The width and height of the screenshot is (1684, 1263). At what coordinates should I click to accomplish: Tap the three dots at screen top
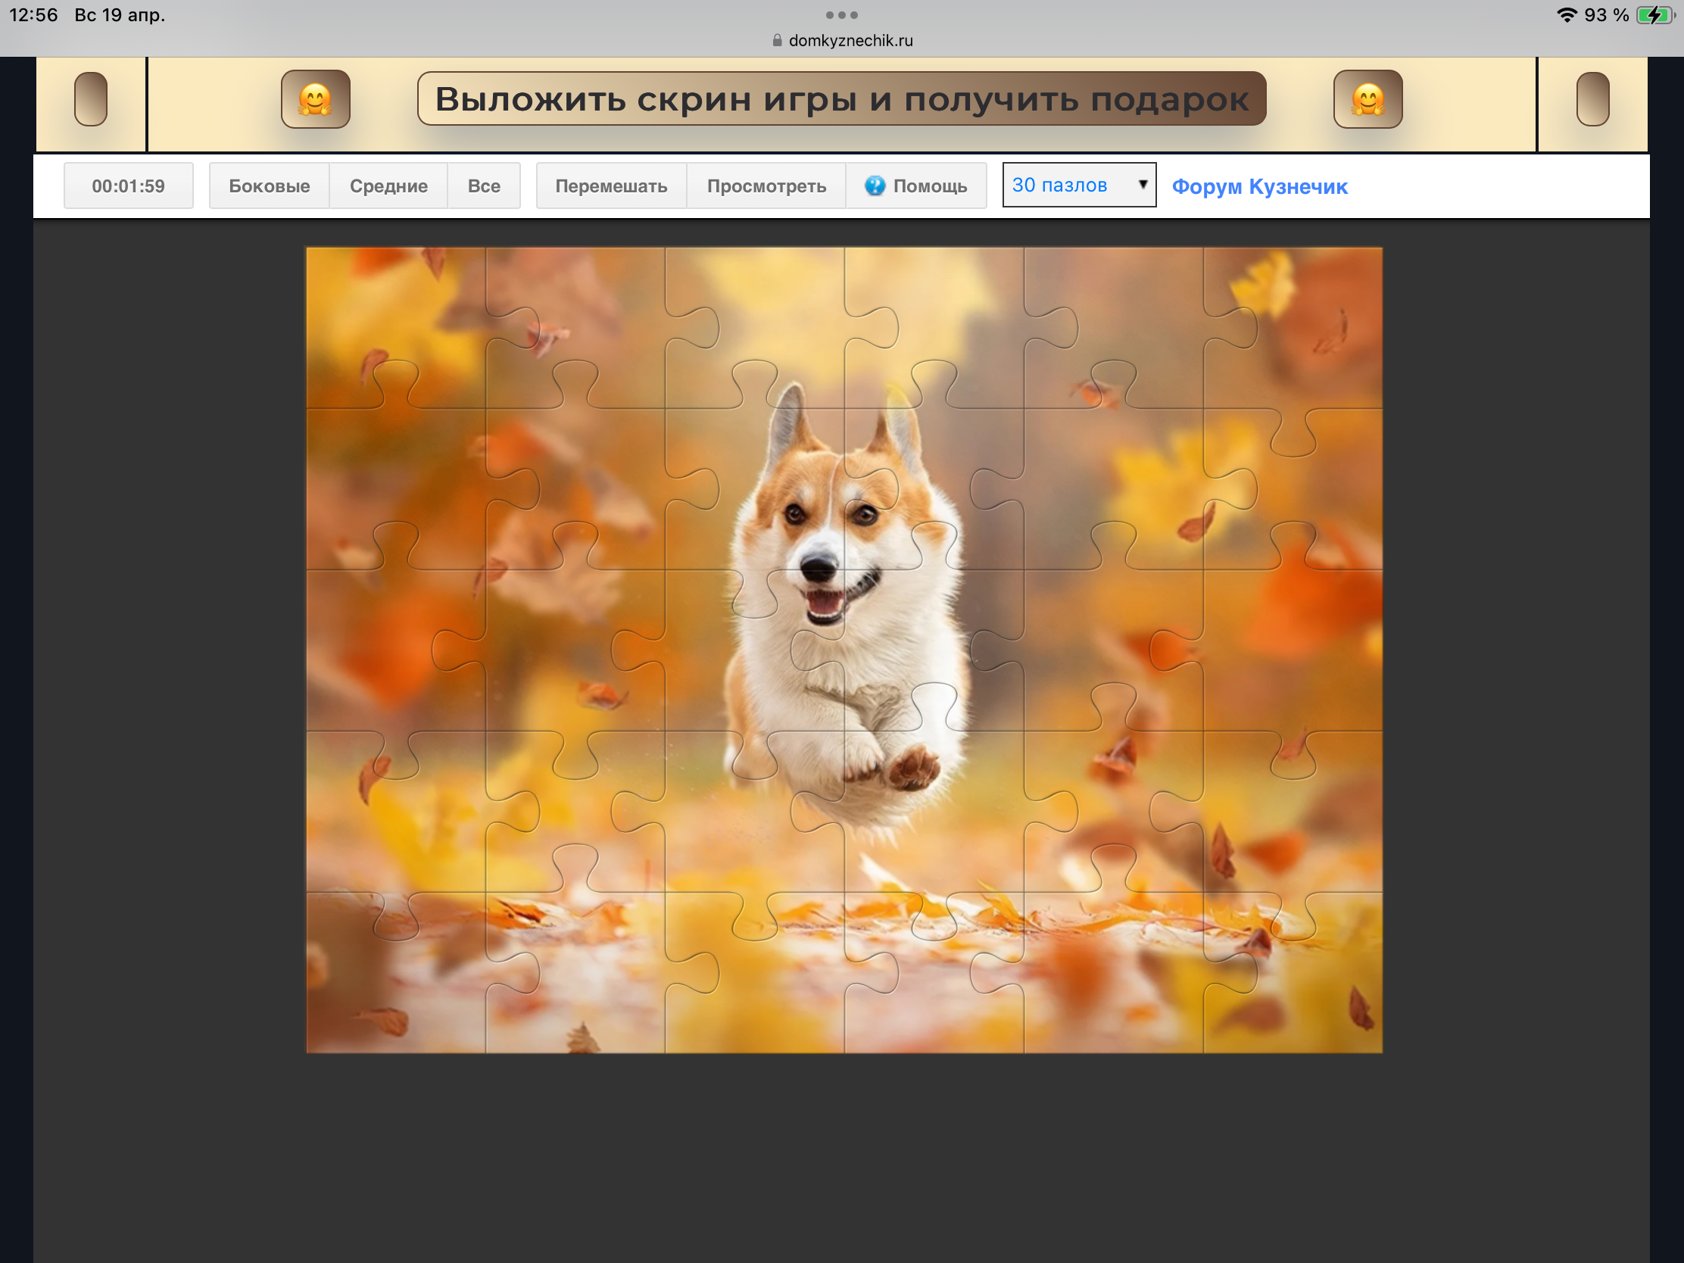pyautogui.click(x=841, y=14)
